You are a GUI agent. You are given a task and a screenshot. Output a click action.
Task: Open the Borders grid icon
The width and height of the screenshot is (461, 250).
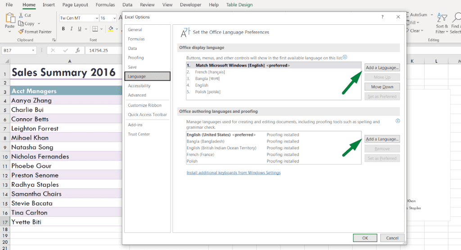click(x=94, y=28)
